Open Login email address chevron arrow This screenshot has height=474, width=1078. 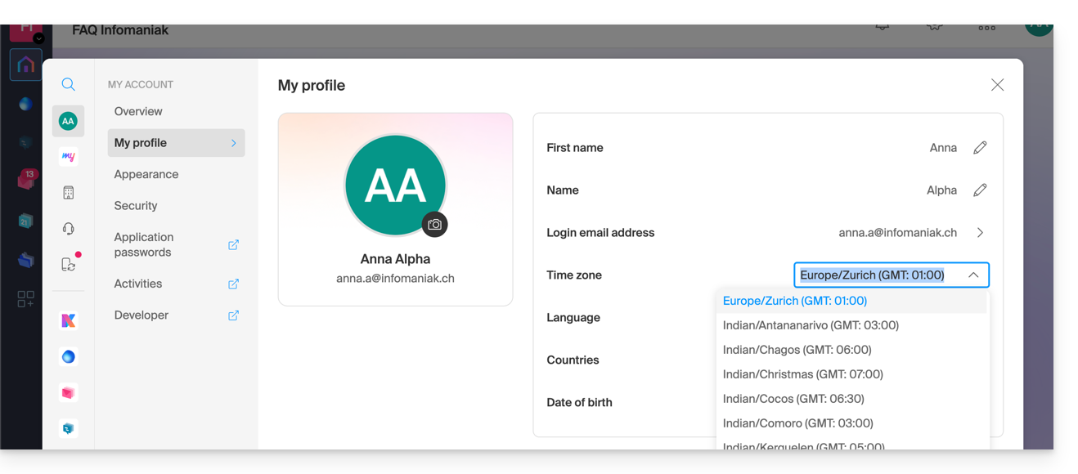[980, 233]
